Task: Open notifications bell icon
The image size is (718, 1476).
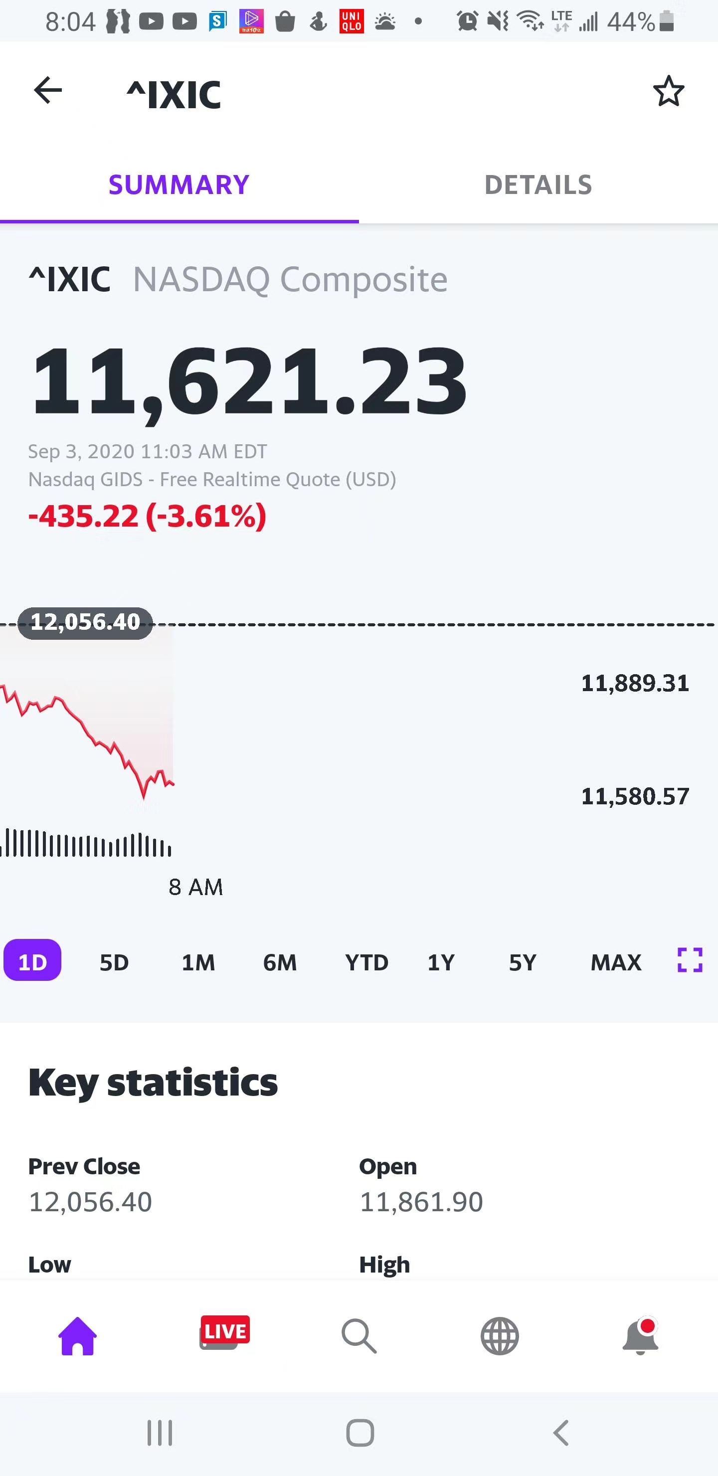Action: pos(641,1336)
